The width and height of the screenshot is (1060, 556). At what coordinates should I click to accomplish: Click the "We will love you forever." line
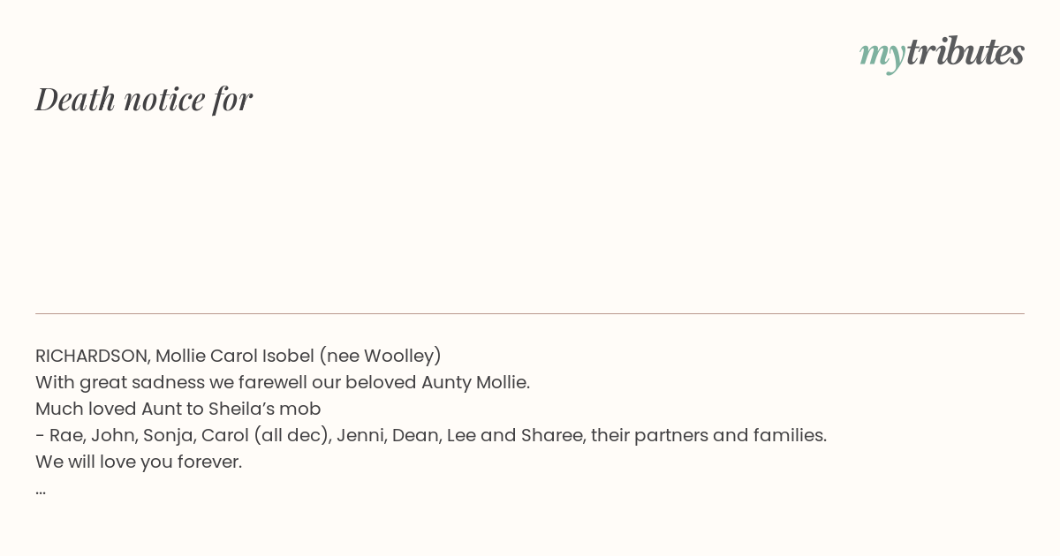139,462
